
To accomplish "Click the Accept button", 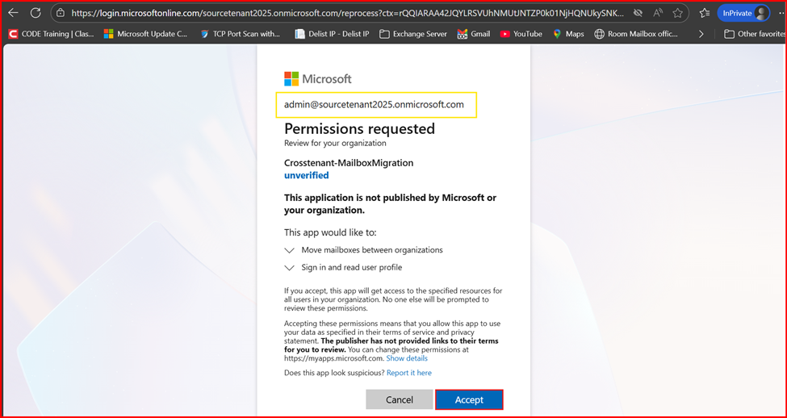I will 469,399.
